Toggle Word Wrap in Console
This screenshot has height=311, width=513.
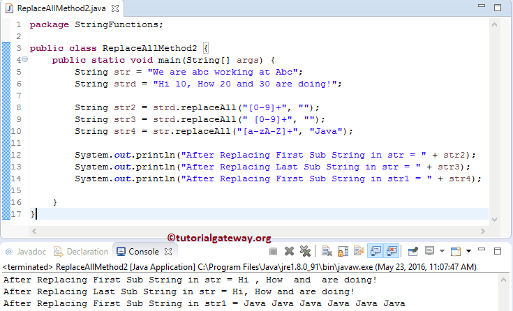coord(359,251)
